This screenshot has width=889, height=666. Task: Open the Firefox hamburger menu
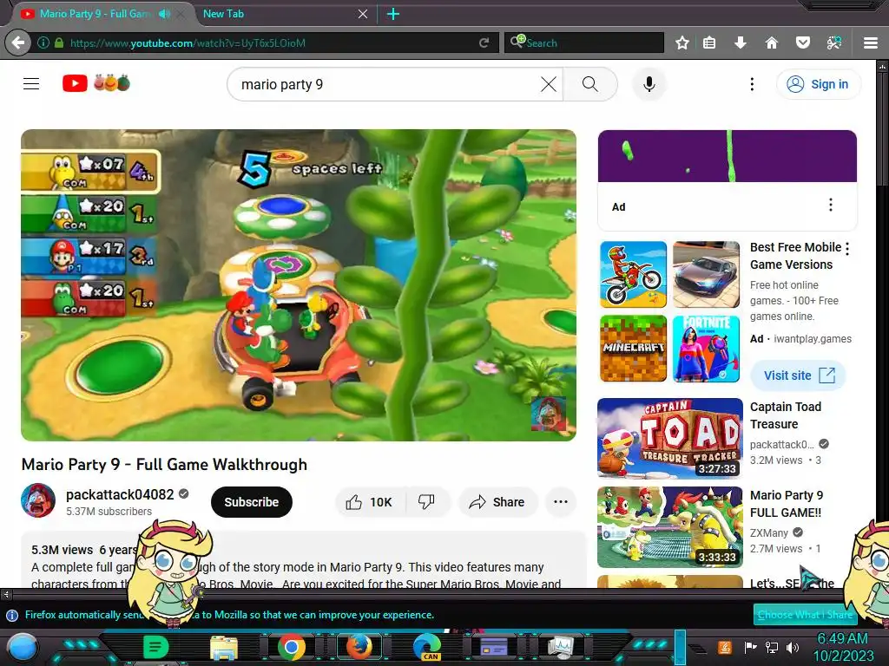click(871, 43)
